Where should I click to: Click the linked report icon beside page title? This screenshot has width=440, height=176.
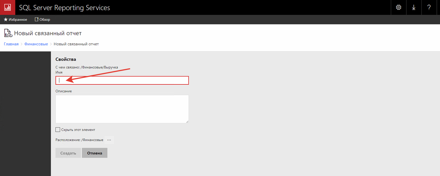(x=8, y=33)
